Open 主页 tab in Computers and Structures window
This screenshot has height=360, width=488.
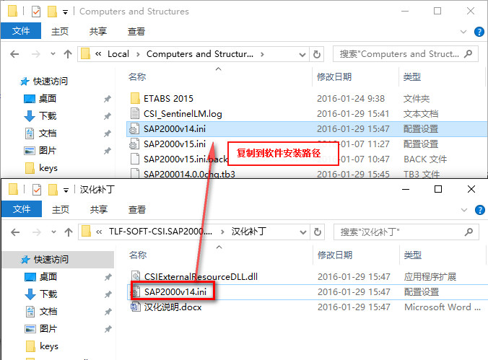(x=60, y=31)
